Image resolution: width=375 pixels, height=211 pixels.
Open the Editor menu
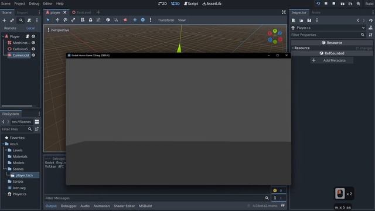(x=48, y=4)
